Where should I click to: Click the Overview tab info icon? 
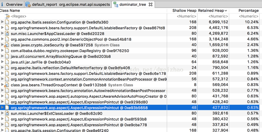coord(2,4)
